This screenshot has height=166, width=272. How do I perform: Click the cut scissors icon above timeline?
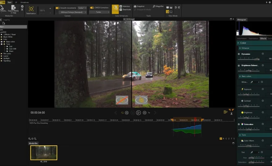point(232,114)
